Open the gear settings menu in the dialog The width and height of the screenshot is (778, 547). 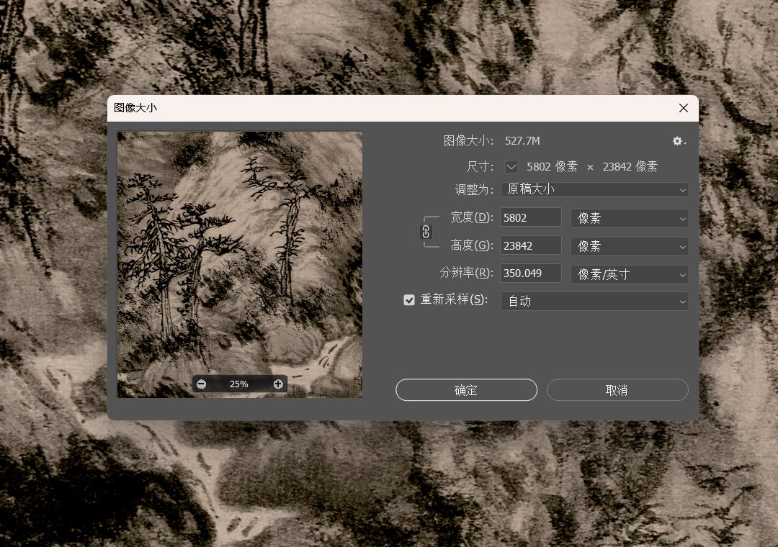click(x=679, y=141)
